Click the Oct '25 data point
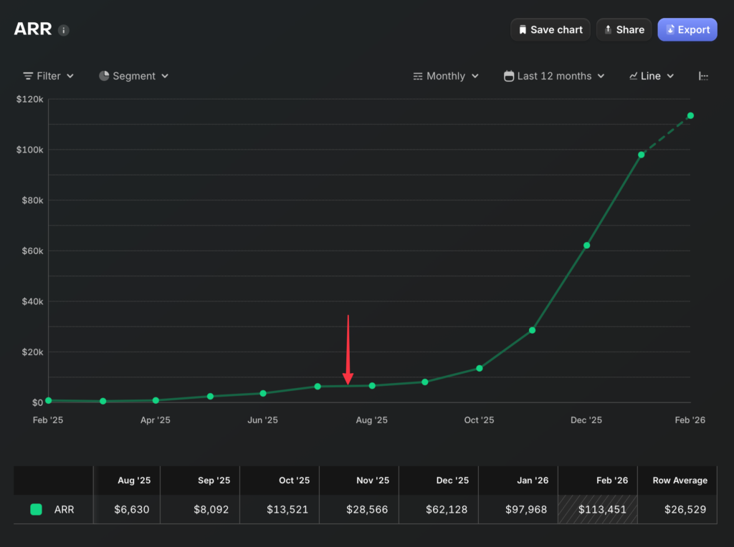Viewport: 734px width, 547px height. [x=480, y=368]
